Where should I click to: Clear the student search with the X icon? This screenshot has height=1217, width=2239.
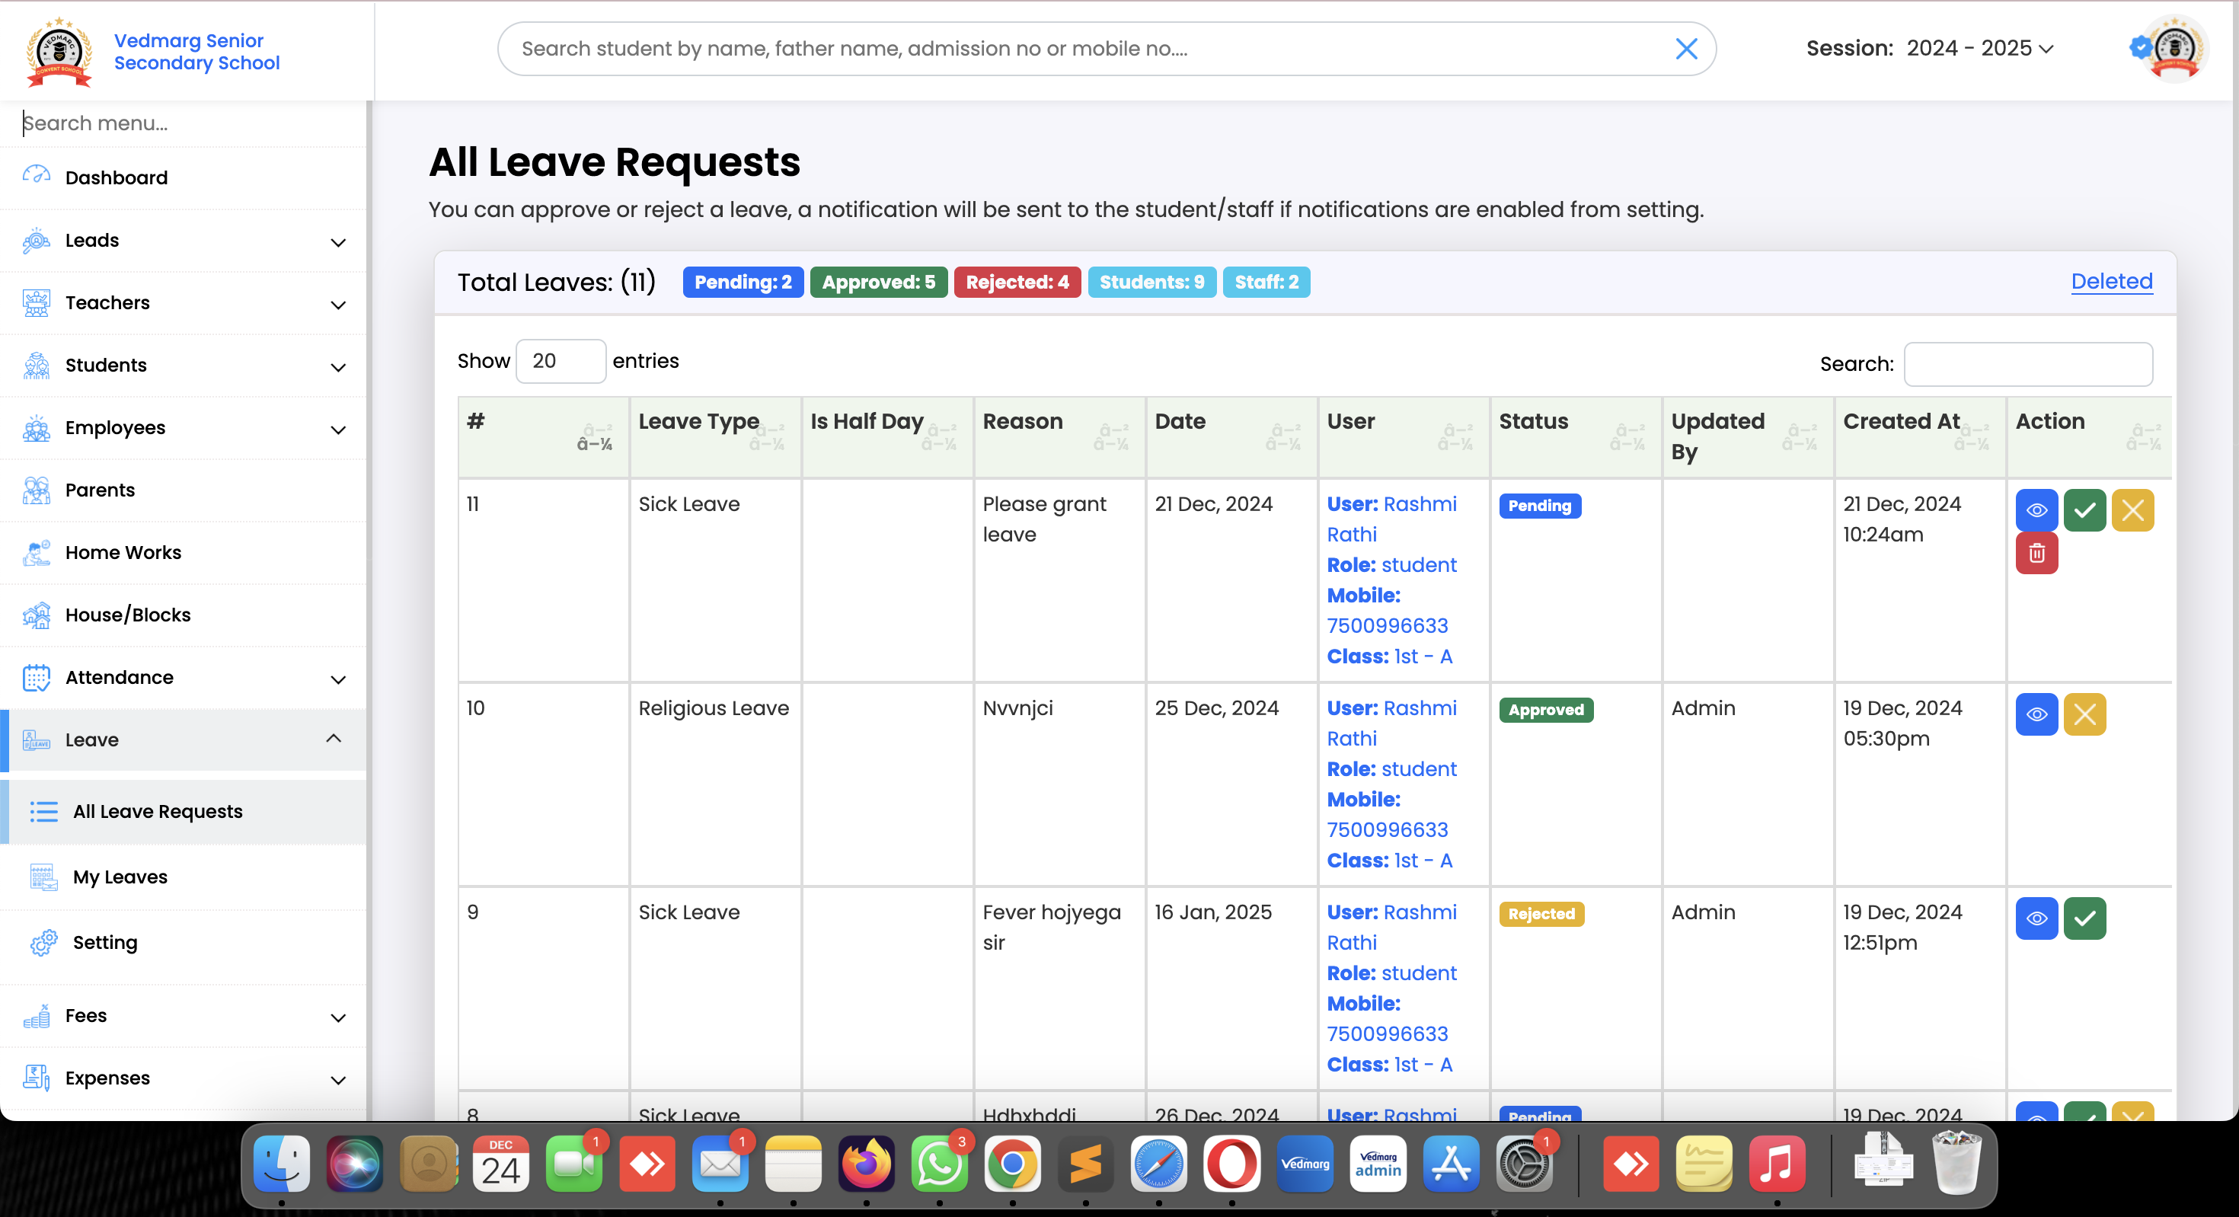pyautogui.click(x=1685, y=49)
